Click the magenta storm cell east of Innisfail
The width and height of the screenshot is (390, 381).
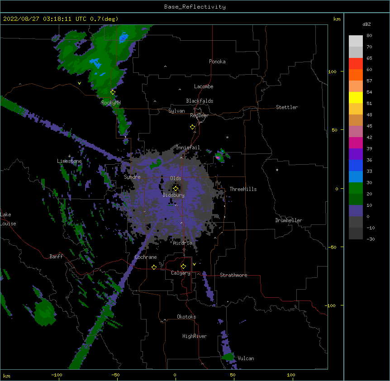pyautogui.click(x=218, y=157)
